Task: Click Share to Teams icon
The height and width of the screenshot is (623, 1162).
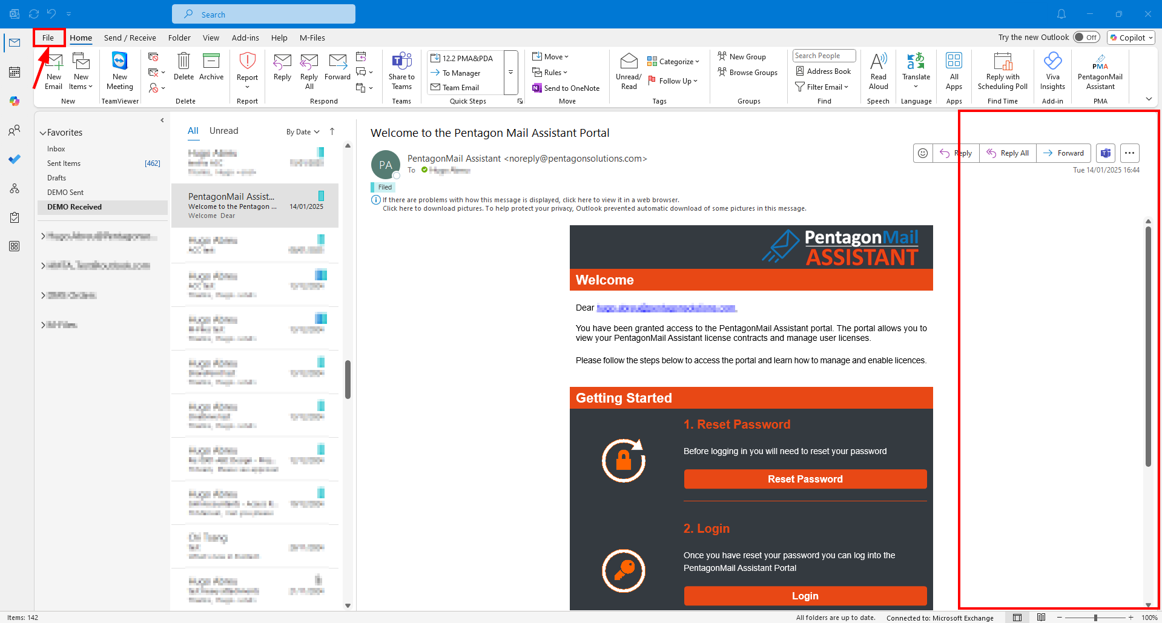Action: coord(401,70)
